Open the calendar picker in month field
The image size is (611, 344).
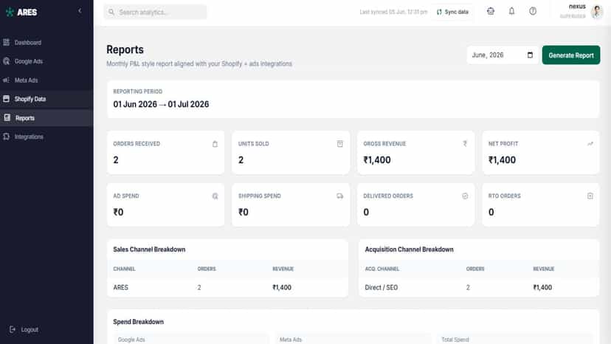click(x=530, y=55)
